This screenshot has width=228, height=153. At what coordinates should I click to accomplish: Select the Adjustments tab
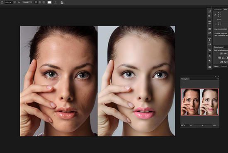(x=218, y=47)
